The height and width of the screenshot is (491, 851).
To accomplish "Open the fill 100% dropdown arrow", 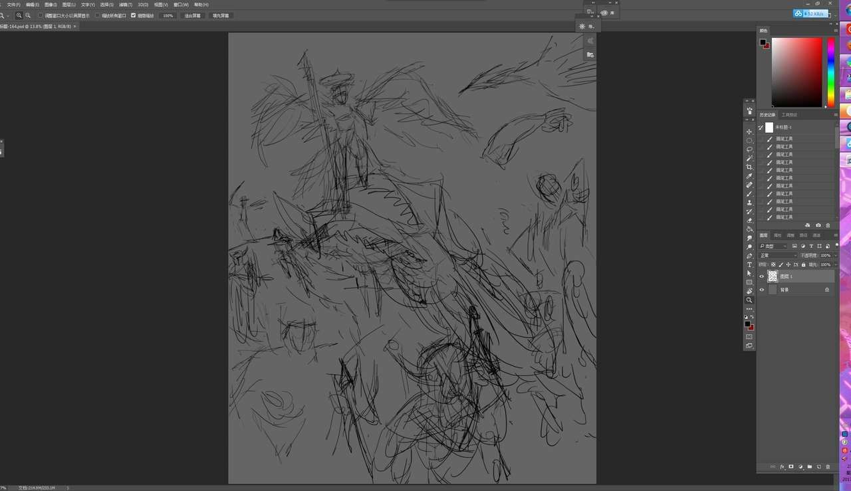I will pyautogui.click(x=835, y=264).
